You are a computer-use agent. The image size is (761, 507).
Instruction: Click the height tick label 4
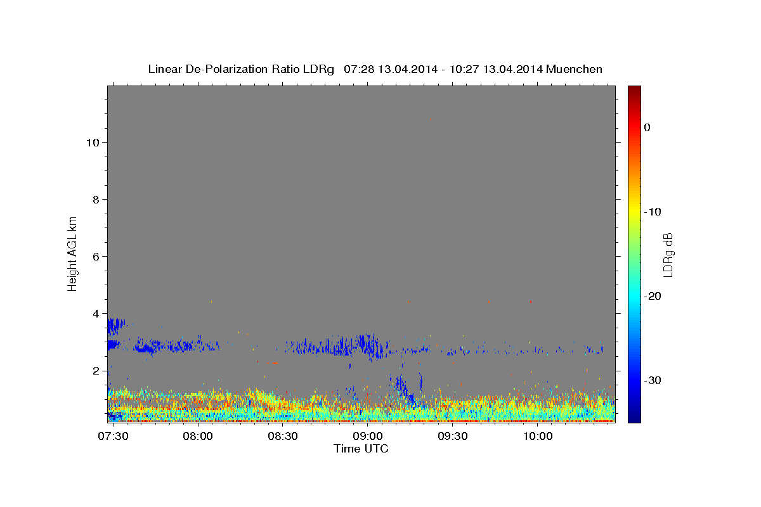pos(96,314)
